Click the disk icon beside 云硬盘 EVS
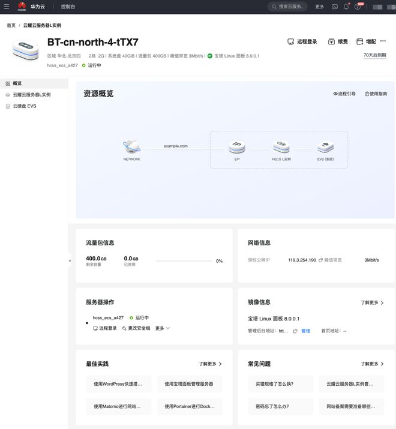This screenshot has width=396, height=429. tap(8, 106)
